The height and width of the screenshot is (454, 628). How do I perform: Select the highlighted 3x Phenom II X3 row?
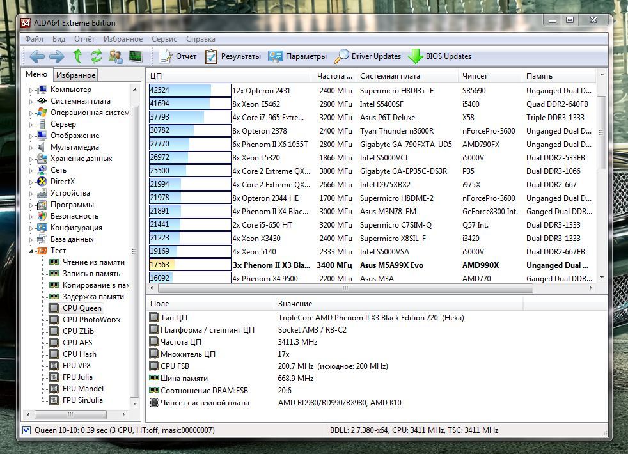click(x=372, y=265)
